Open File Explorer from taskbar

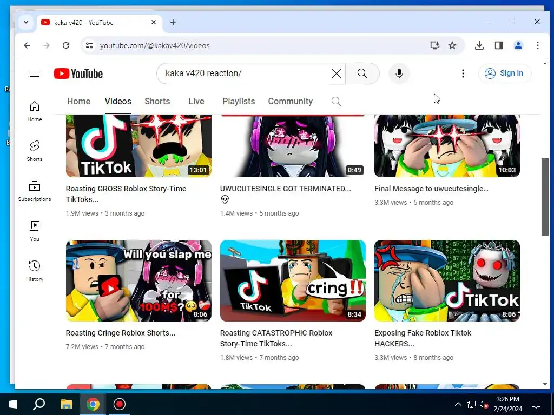(x=66, y=404)
